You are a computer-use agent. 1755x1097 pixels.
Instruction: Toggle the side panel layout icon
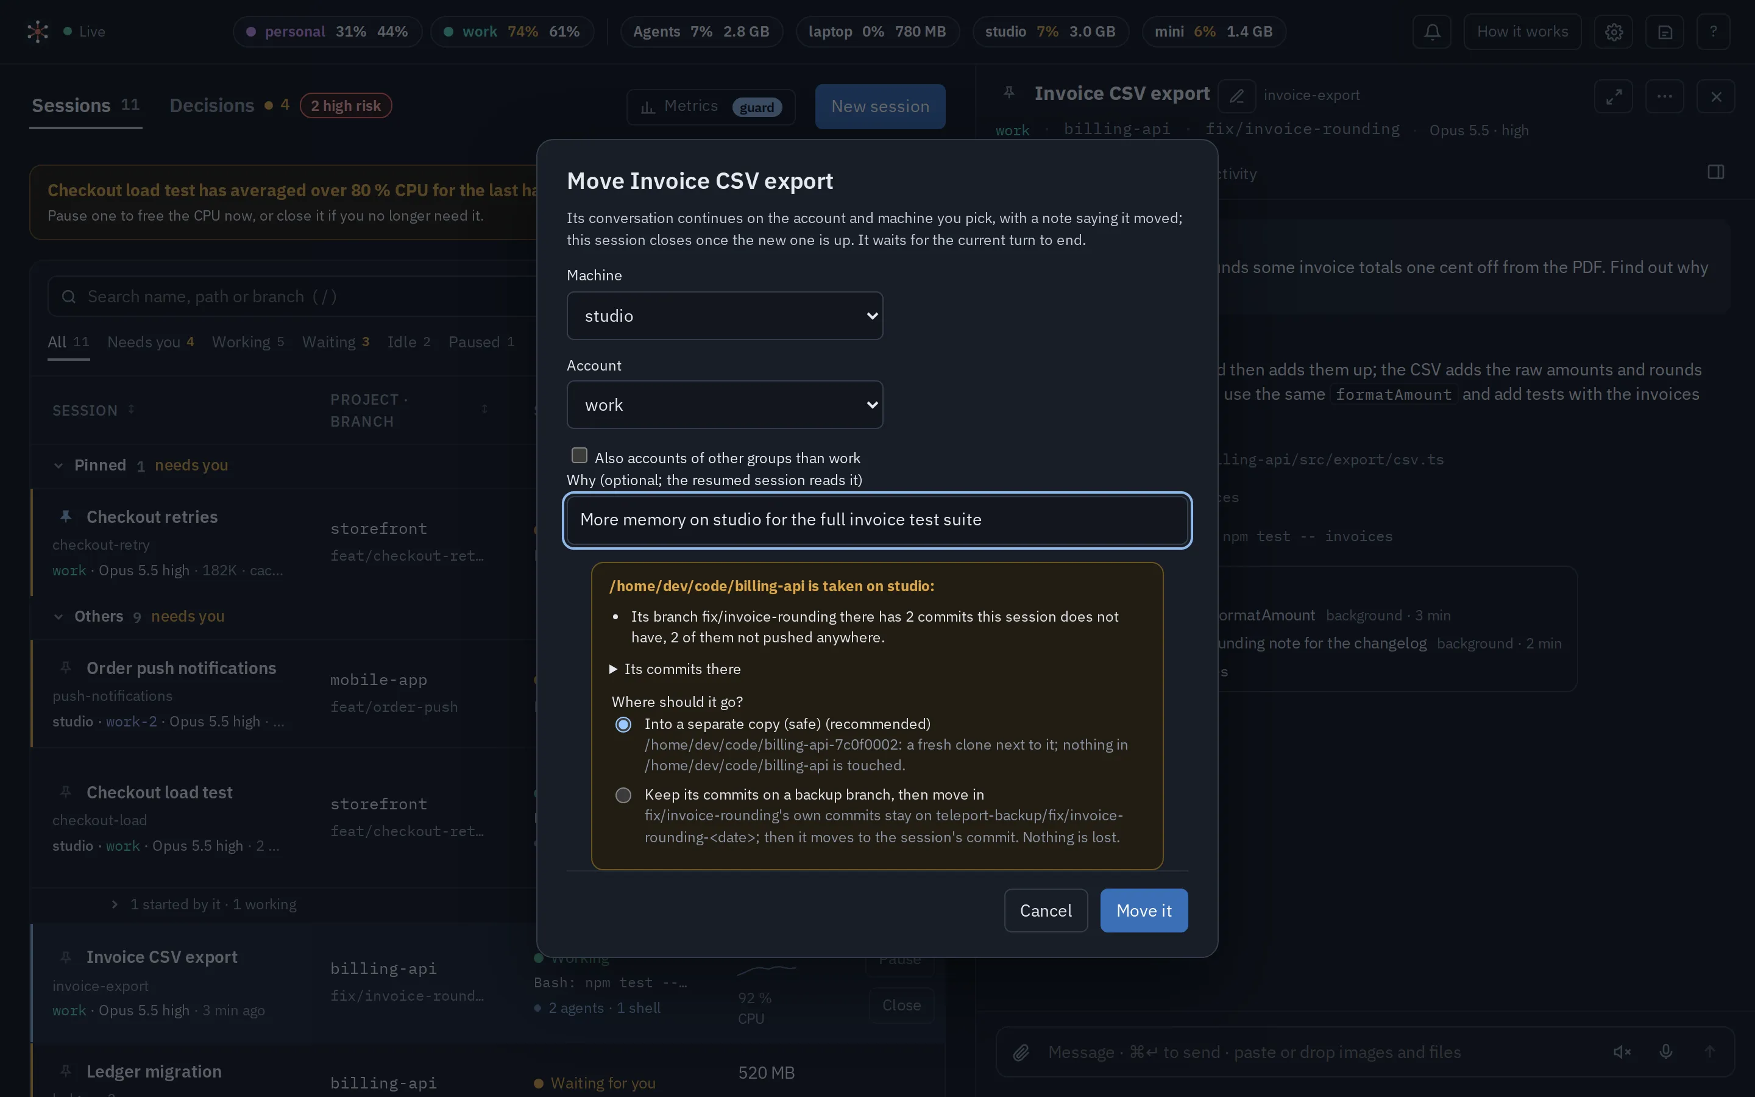(x=1716, y=172)
